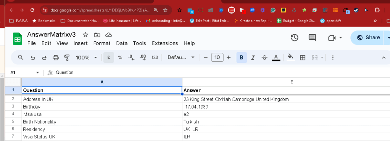Open the borders menu
Image resolution: width=390 pixels, height=141 pixels.
[x=303, y=58]
